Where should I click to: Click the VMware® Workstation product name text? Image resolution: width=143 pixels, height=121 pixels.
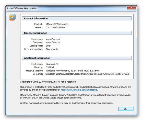57,24
